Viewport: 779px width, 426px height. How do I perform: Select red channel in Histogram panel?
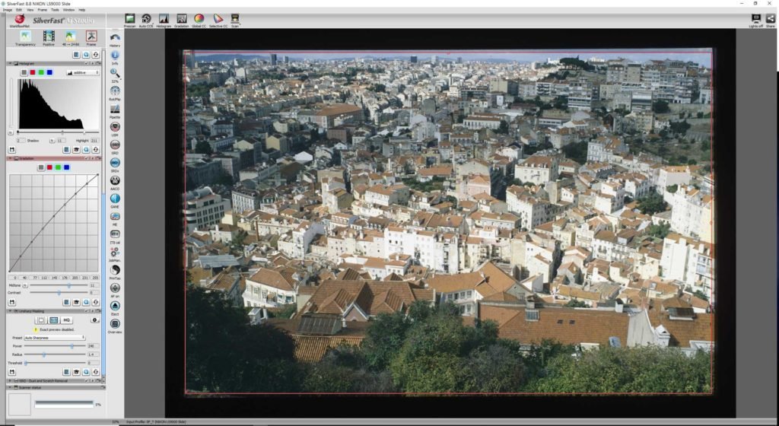[x=32, y=72]
